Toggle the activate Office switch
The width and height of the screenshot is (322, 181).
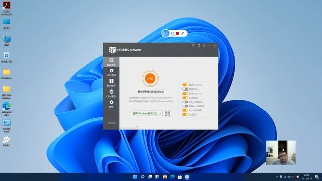[x=185, y=89]
